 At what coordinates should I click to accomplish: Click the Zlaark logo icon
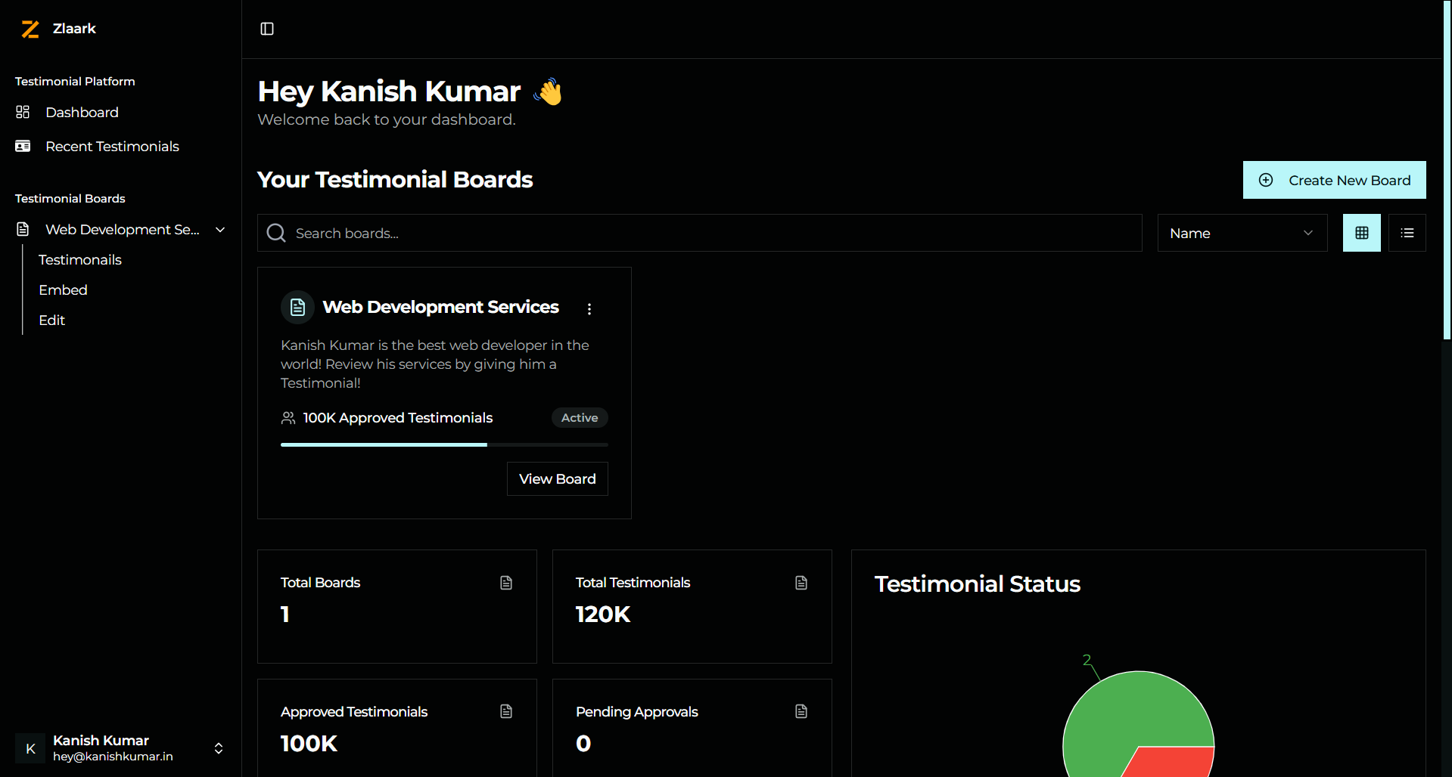tap(30, 29)
